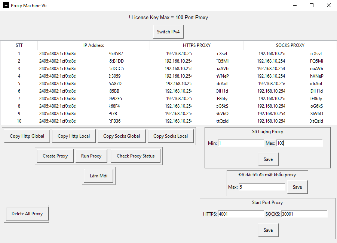337x243 pixels.
Task: Focus the Min proxy count field
Action: click(x=241, y=143)
